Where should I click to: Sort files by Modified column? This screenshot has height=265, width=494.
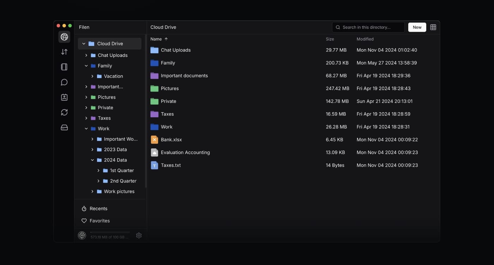coord(365,39)
